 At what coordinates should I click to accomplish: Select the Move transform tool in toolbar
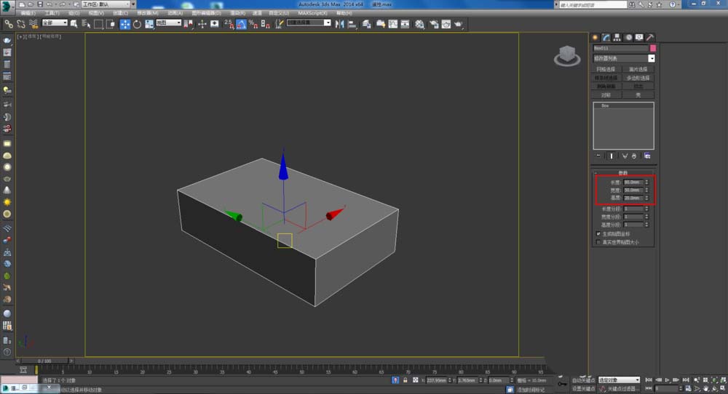point(124,24)
